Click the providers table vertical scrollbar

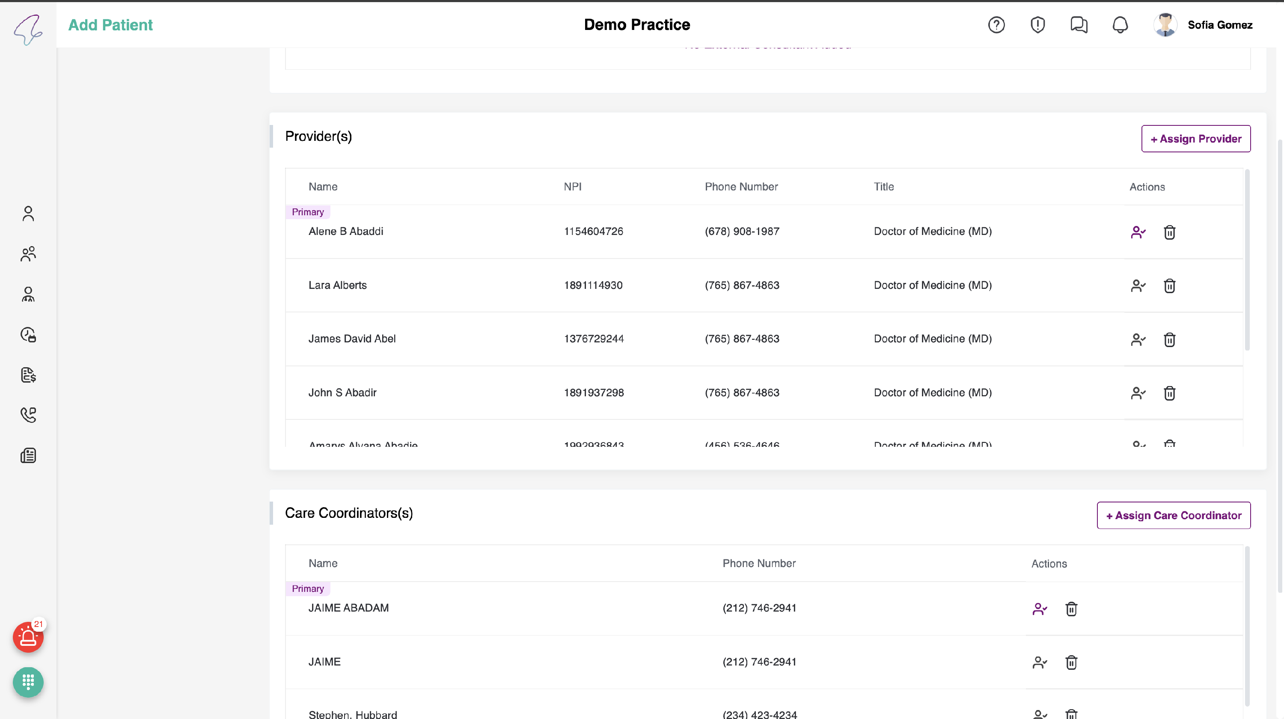point(1247,259)
